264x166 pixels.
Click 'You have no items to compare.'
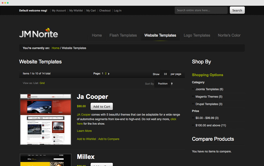pos(212,151)
